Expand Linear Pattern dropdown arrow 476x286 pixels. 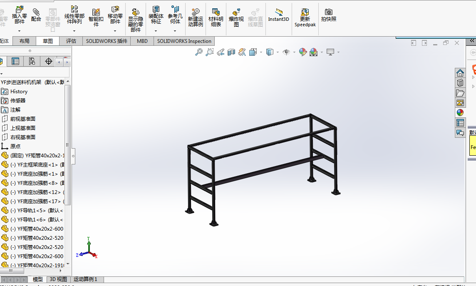(x=74, y=31)
